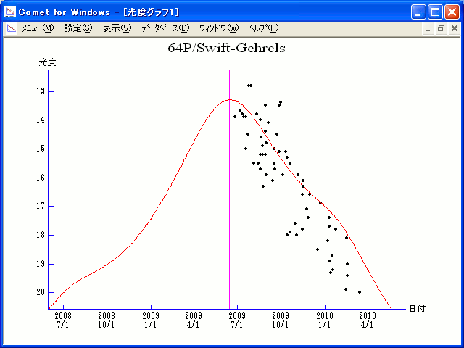
Task: Click magnitude label 17 on the axis
Action: coord(41,206)
